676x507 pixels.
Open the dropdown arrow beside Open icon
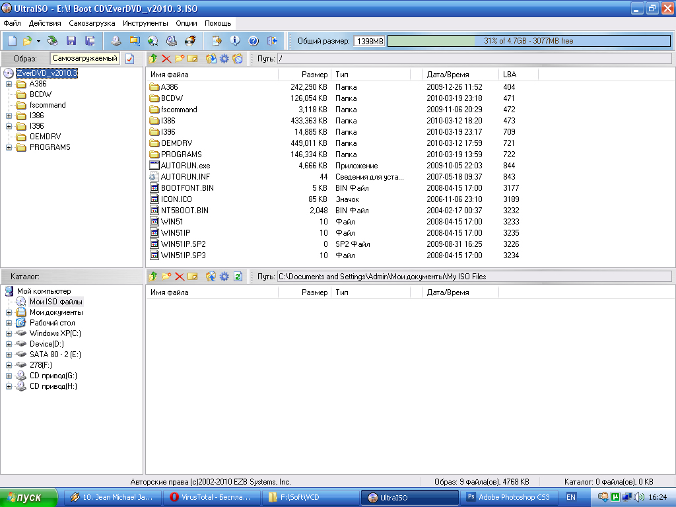click(x=38, y=42)
